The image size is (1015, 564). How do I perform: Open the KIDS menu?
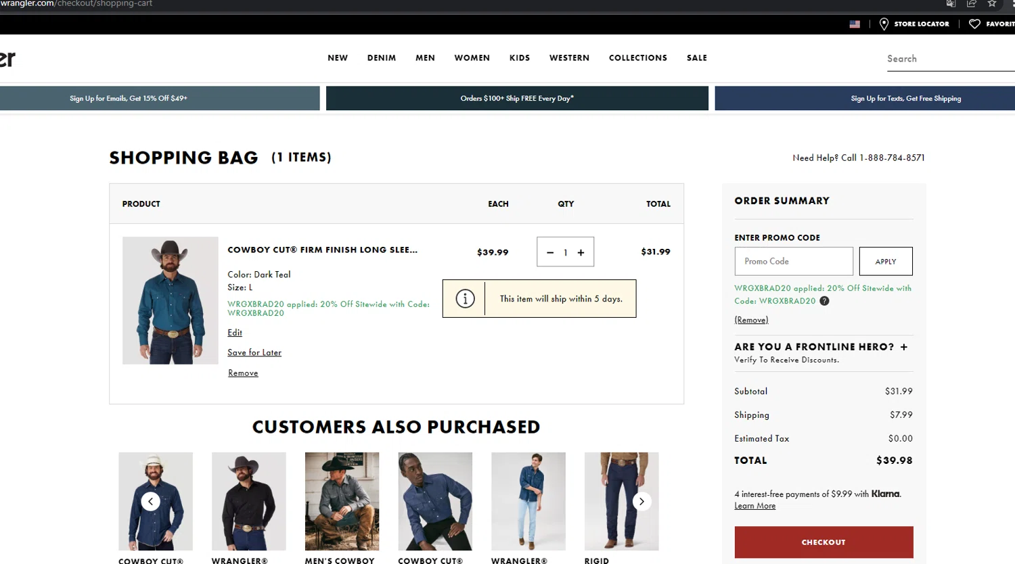pos(520,58)
